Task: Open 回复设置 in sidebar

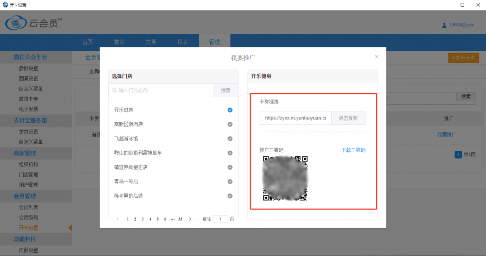Action: pos(28,79)
